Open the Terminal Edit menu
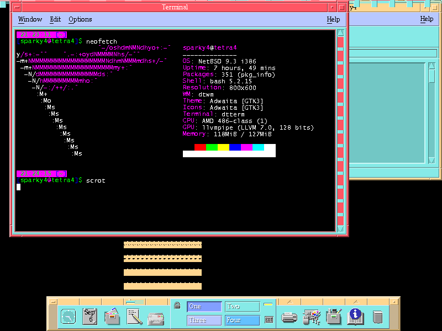The image size is (442, 331). point(55,19)
